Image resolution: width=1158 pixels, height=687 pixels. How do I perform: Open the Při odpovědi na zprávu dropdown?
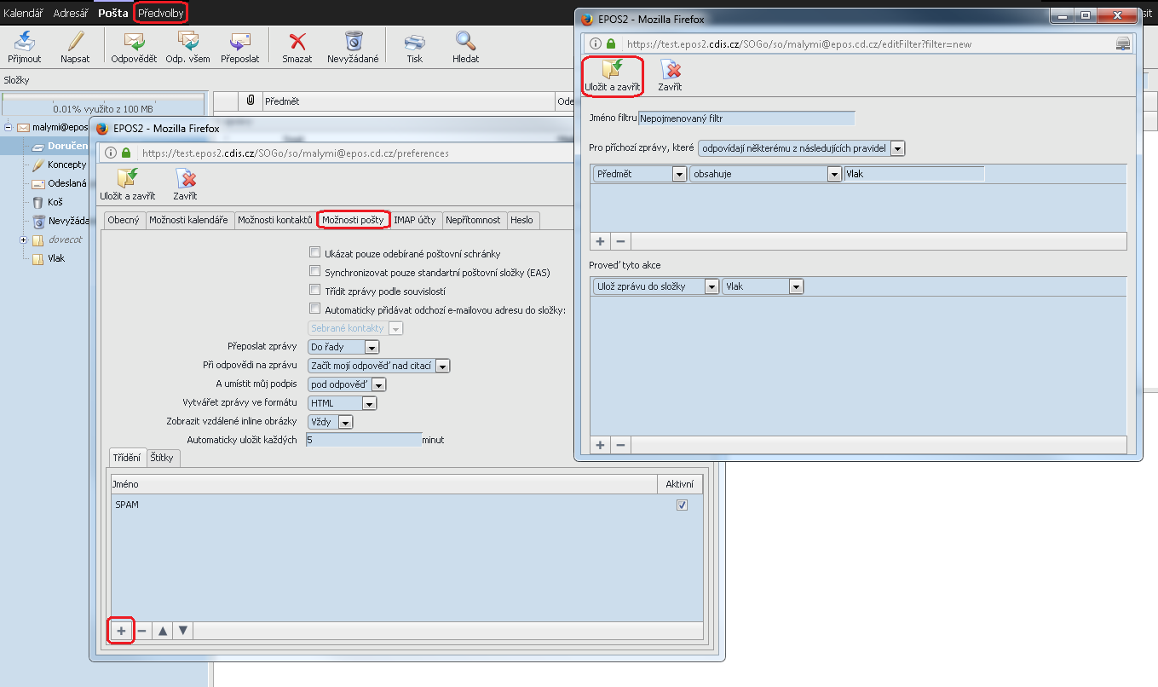(x=378, y=366)
